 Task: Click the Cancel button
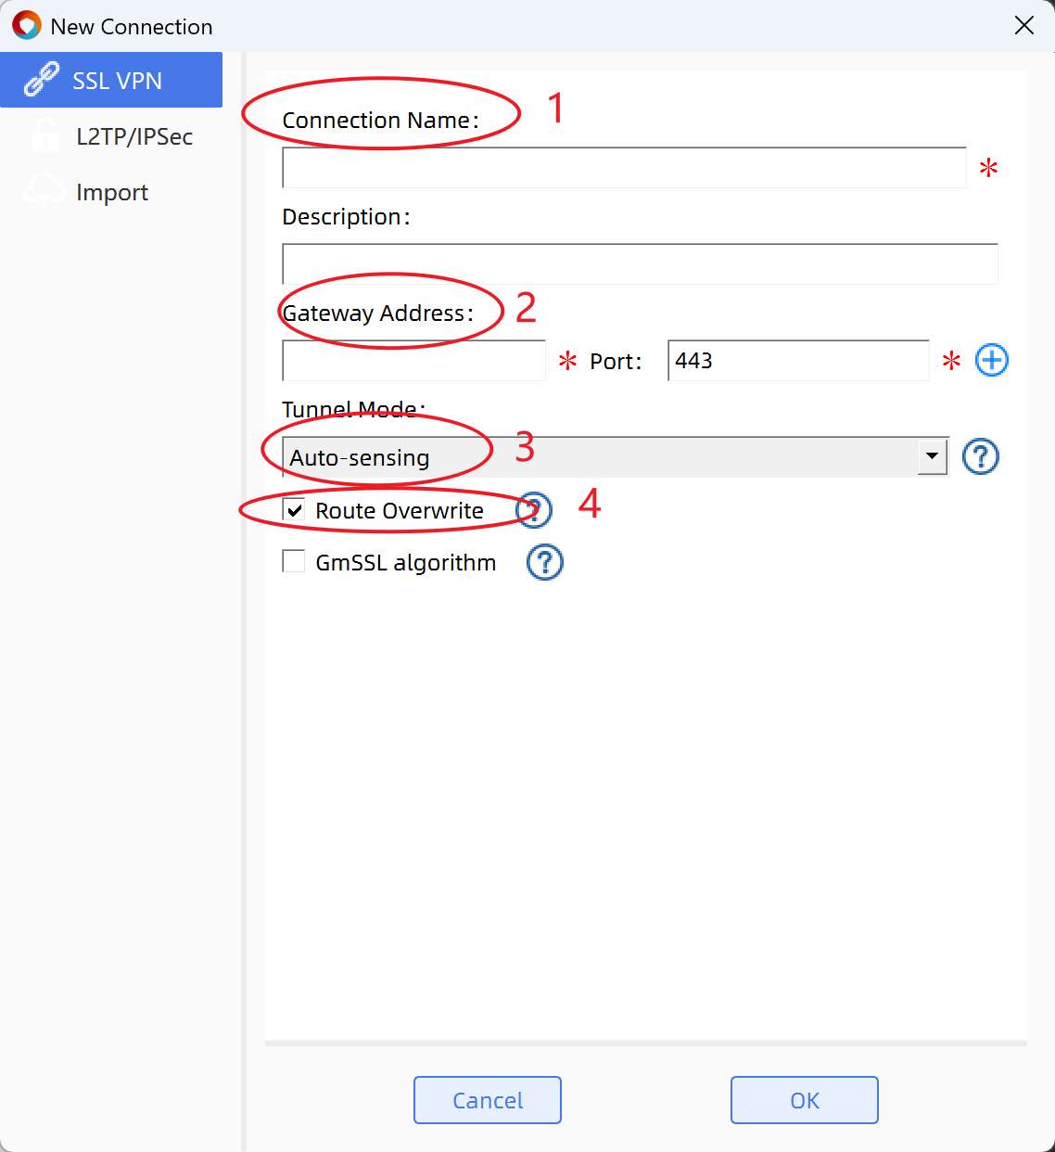[x=488, y=1100]
